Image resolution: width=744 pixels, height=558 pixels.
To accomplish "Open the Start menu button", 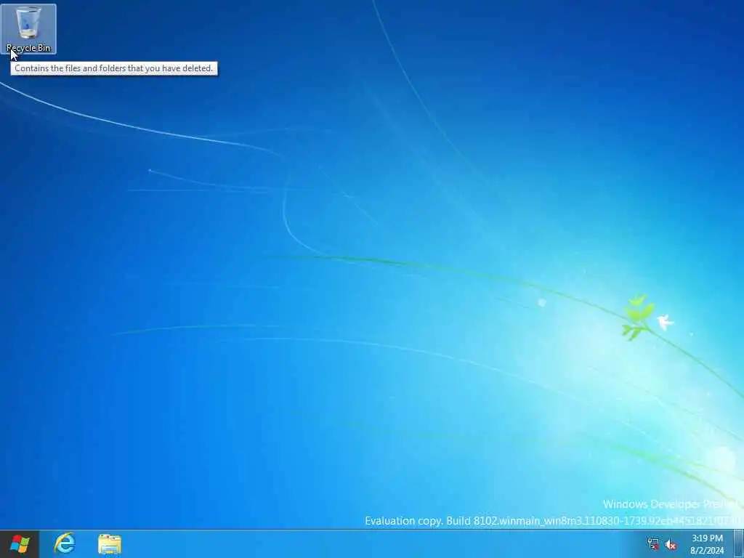I will pyautogui.click(x=20, y=543).
